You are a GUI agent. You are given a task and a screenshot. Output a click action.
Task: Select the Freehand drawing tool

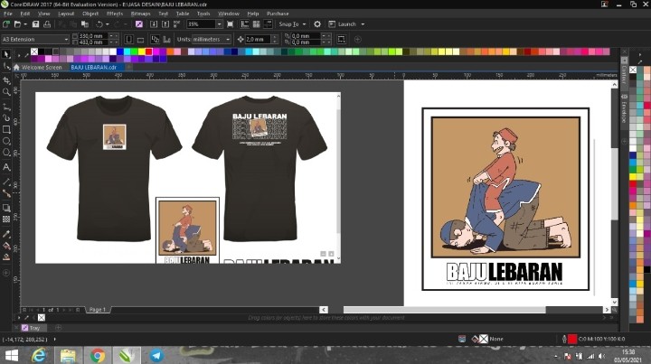click(6, 107)
